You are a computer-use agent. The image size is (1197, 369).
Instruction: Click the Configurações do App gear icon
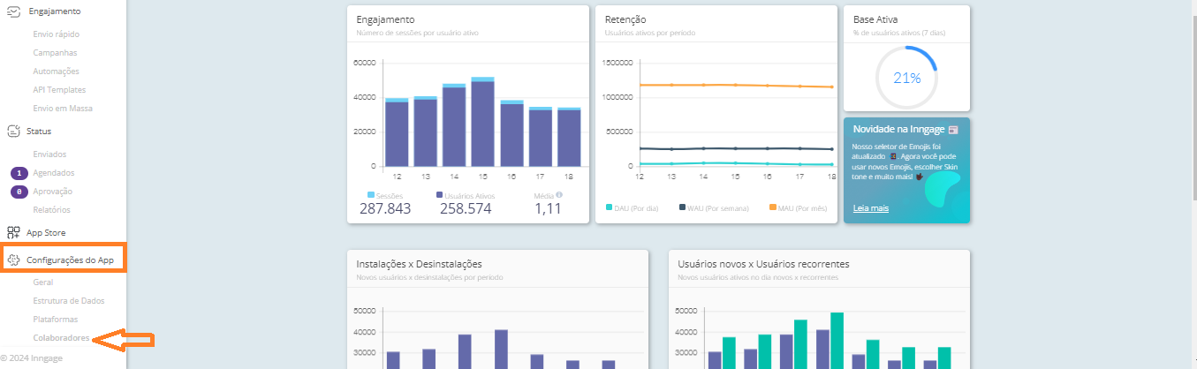point(13,260)
